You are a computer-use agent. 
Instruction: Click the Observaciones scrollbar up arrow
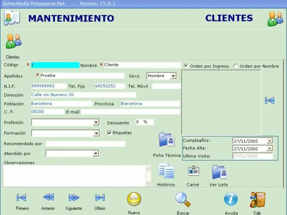click(148, 168)
